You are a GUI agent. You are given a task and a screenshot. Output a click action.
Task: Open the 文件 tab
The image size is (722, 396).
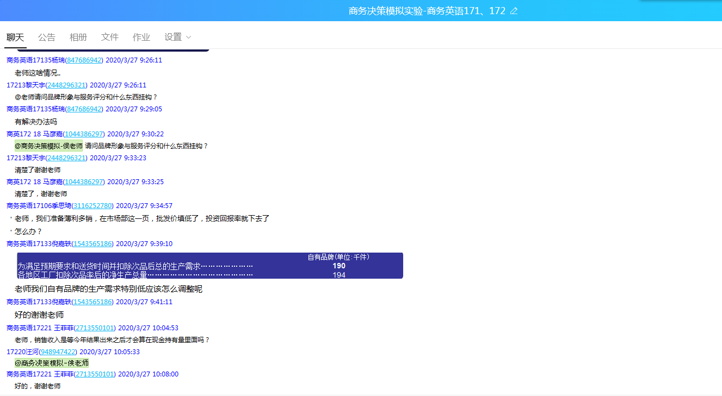(x=109, y=37)
